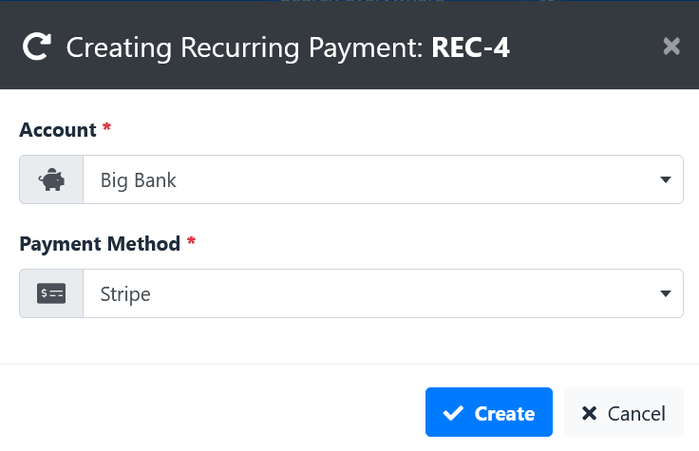Click the payment method check icon
This screenshot has height=451, width=699.
coord(51,293)
